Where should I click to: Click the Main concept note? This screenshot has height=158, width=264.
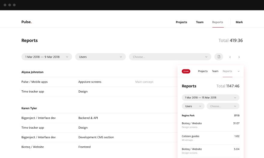pyautogui.click(x=144, y=82)
